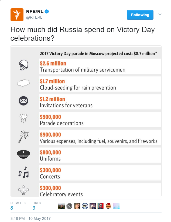The width and height of the screenshot is (171, 222).
Task: View the 8 retweets list
Action: coord(12,208)
